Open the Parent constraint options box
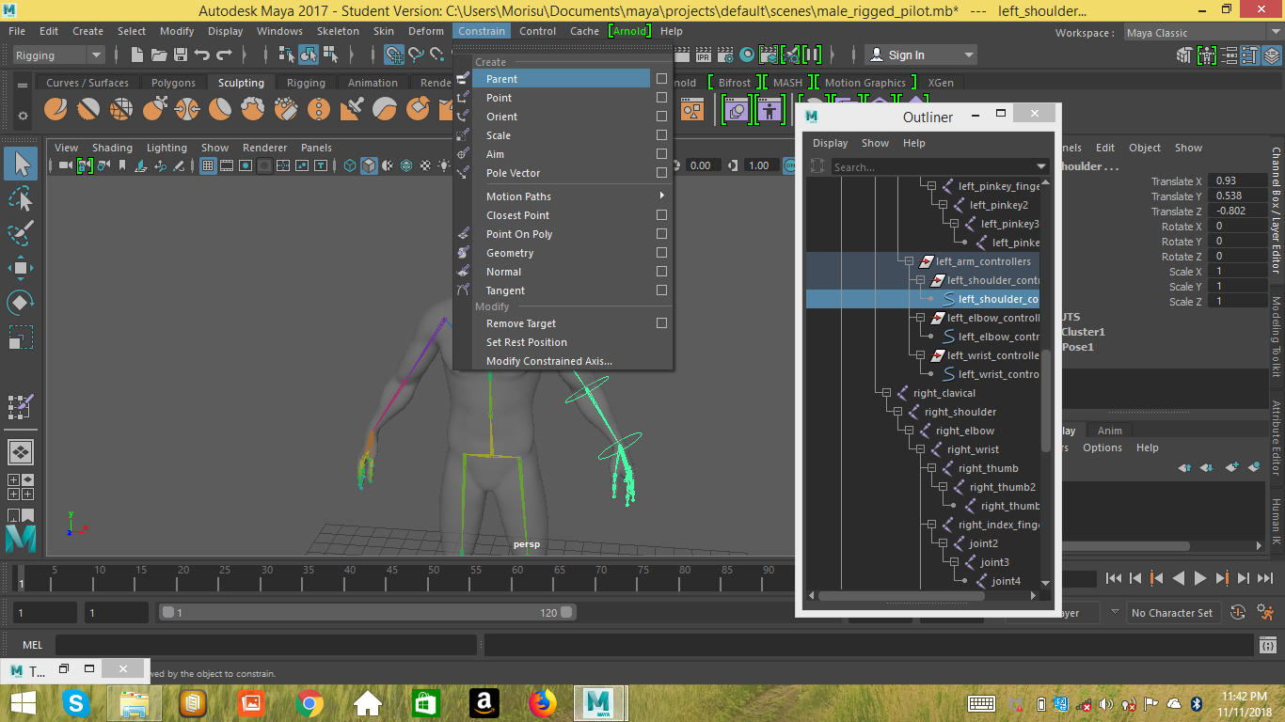 pos(661,79)
